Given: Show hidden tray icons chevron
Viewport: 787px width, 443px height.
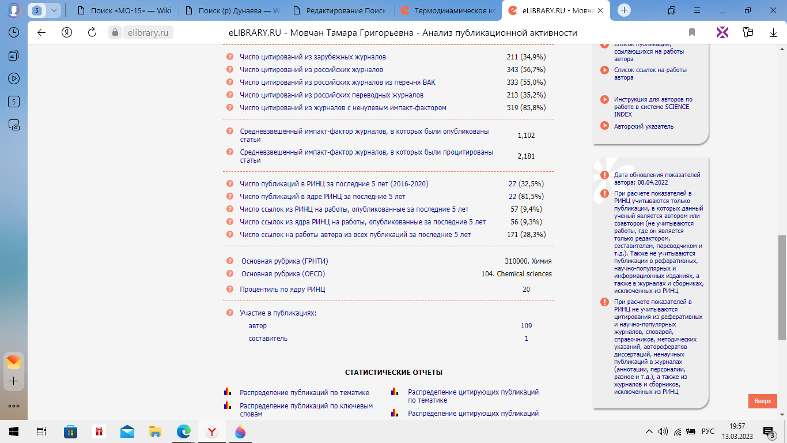Looking at the screenshot, I should [649, 431].
